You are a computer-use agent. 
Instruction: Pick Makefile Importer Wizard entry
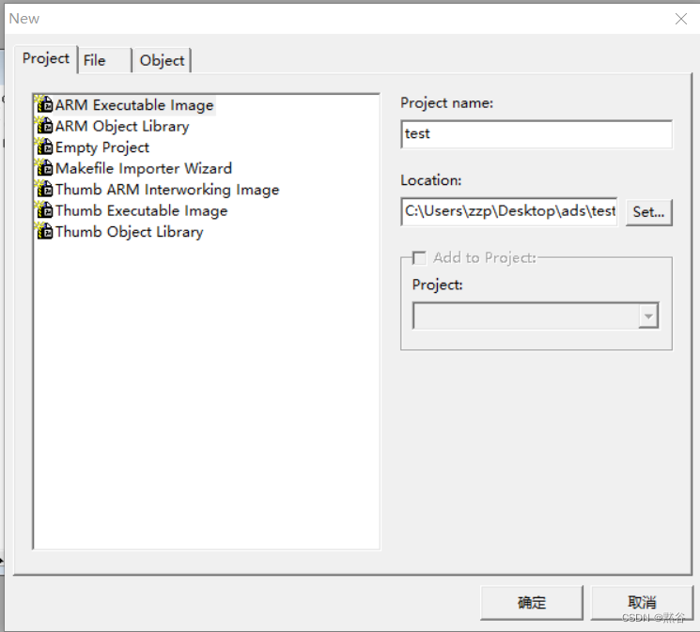pyautogui.click(x=144, y=168)
